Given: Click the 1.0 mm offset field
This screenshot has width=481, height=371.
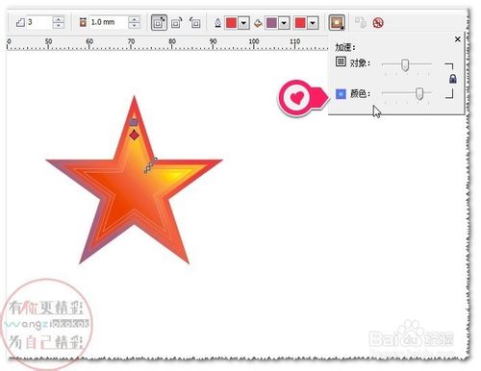Looking at the screenshot, I should click(x=108, y=22).
